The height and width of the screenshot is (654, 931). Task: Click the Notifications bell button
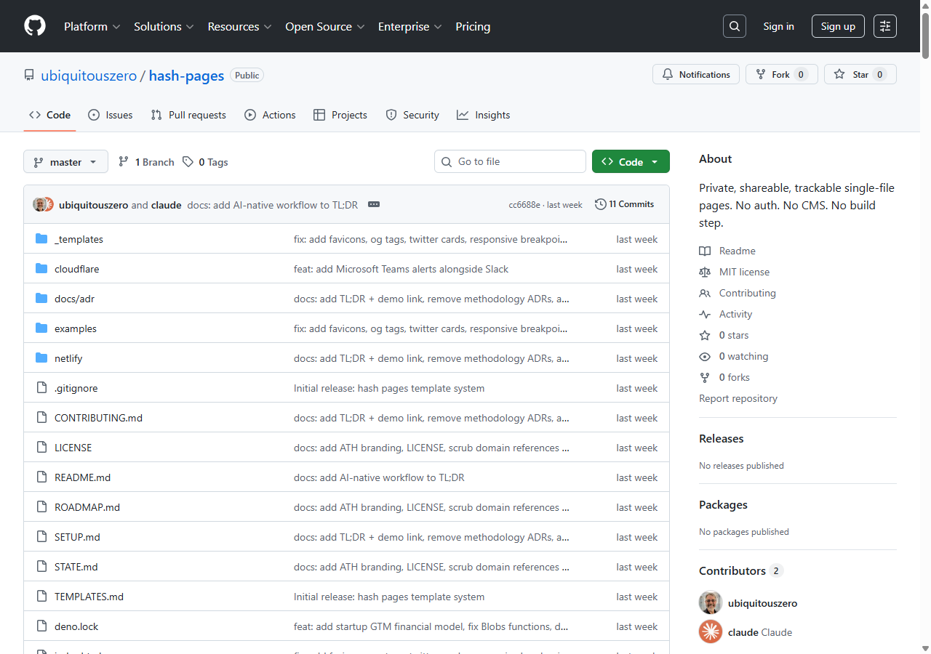[x=696, y=74]
